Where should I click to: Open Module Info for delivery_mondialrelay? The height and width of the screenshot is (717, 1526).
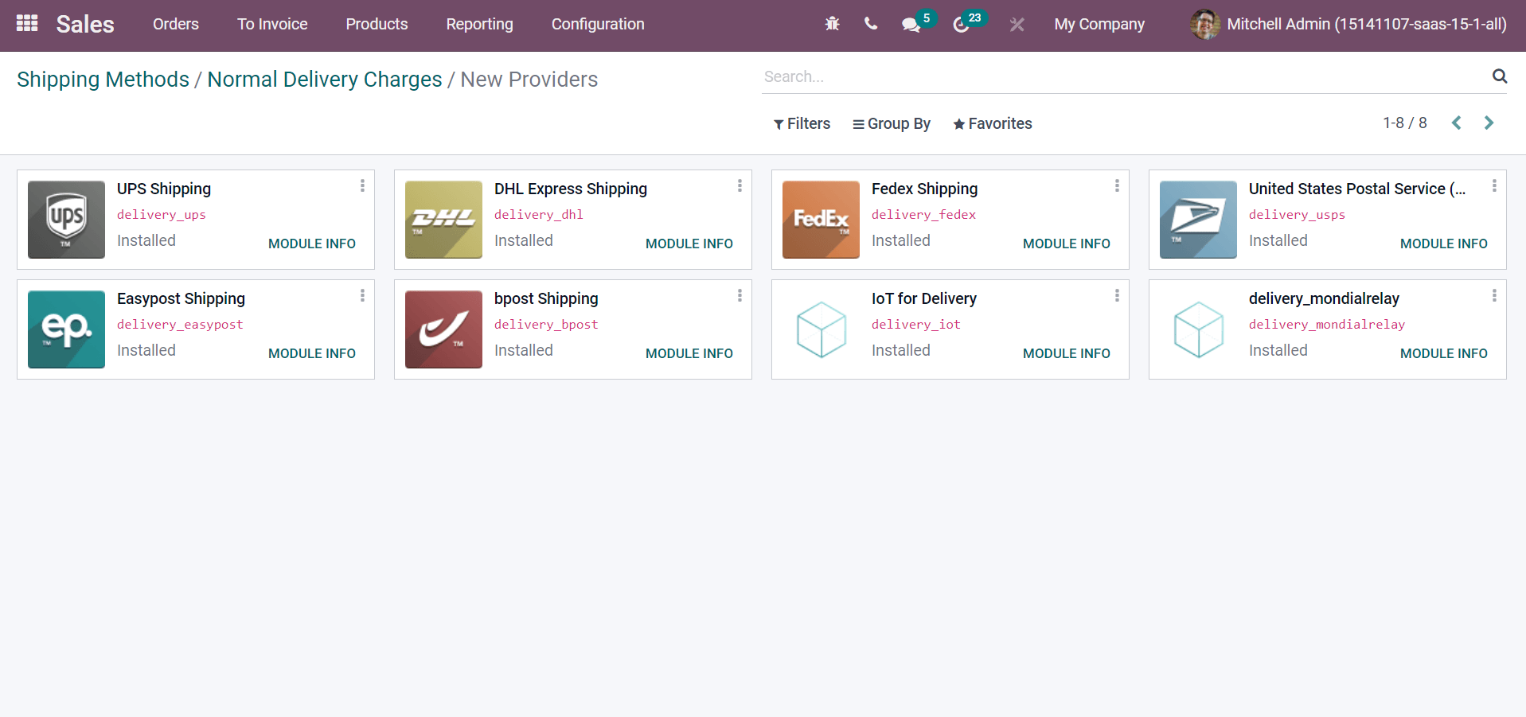(x=1444, y=353)
